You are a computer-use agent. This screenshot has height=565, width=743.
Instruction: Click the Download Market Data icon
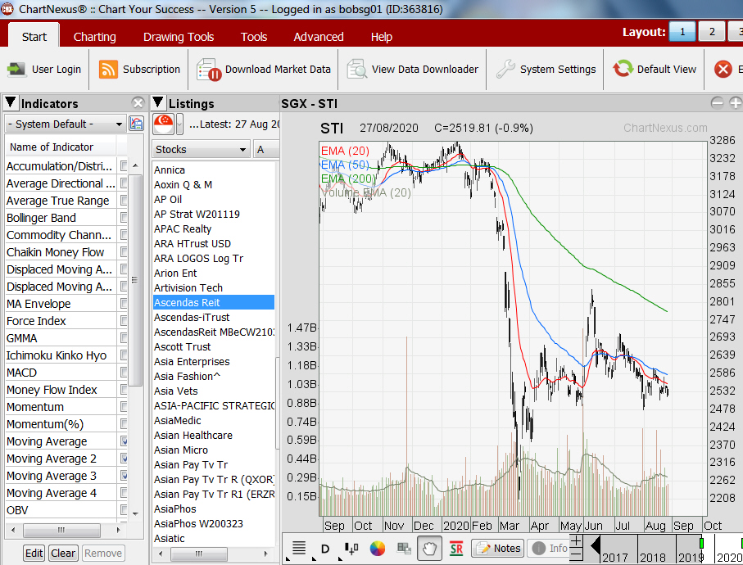pos(209,70)
